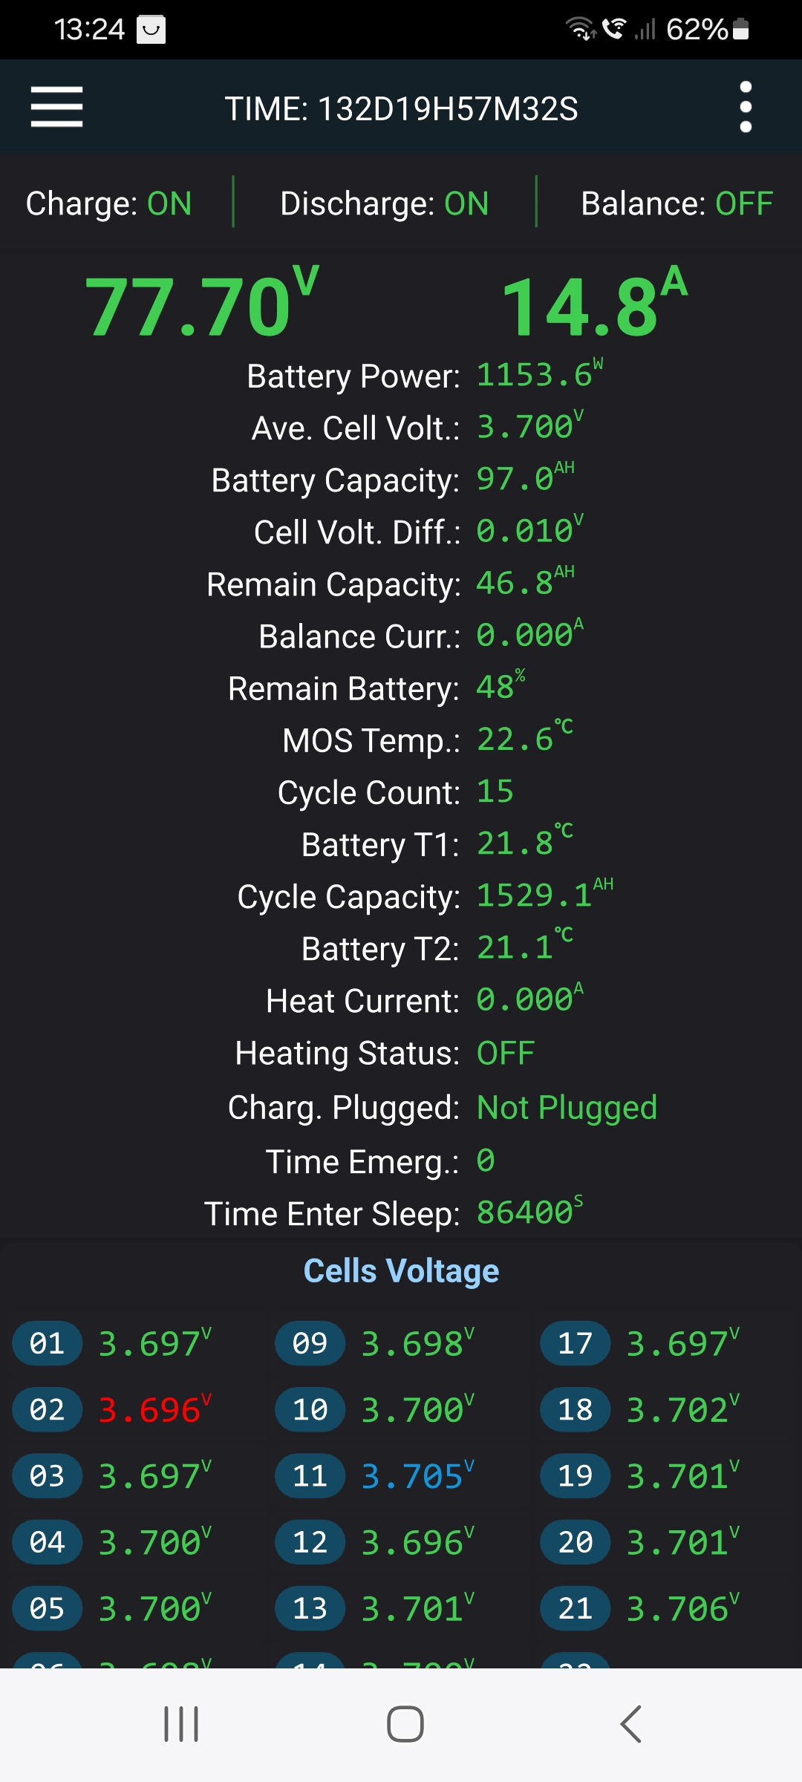802x1782 pixels.
Task: Tap the Android back navigation button
Action: pos(630,1723)
